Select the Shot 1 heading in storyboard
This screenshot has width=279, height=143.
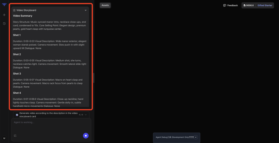tap(17, 35)
